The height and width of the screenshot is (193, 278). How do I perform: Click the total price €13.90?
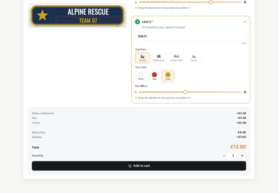(x=238, y=147)
